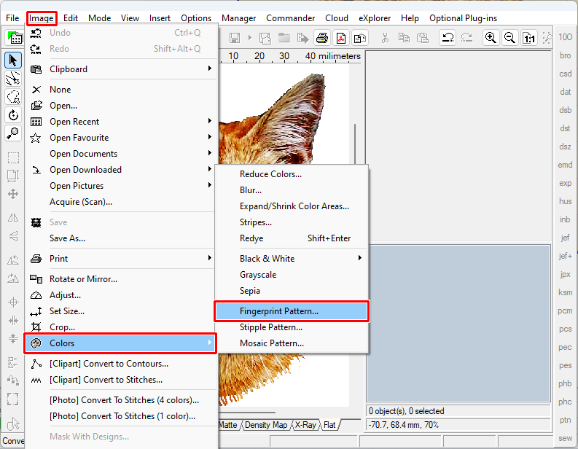Select the arrow pointer tool
Screen dimensions: 578x449
(x=13, y=60)
